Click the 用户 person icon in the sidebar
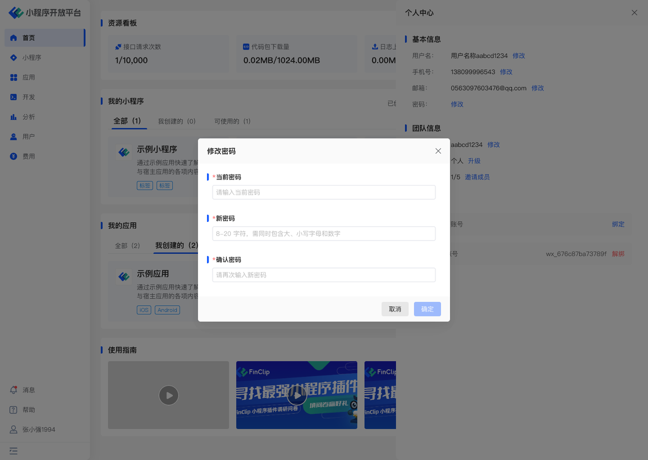The height and width of the screenshot is (460, 648). (x=14, y=136)
